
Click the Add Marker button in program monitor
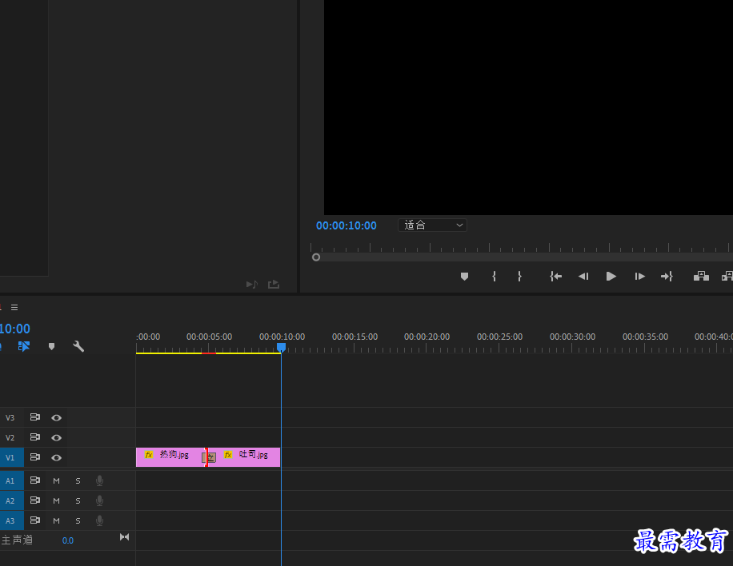pyautogui.click(x=464, y=277)
